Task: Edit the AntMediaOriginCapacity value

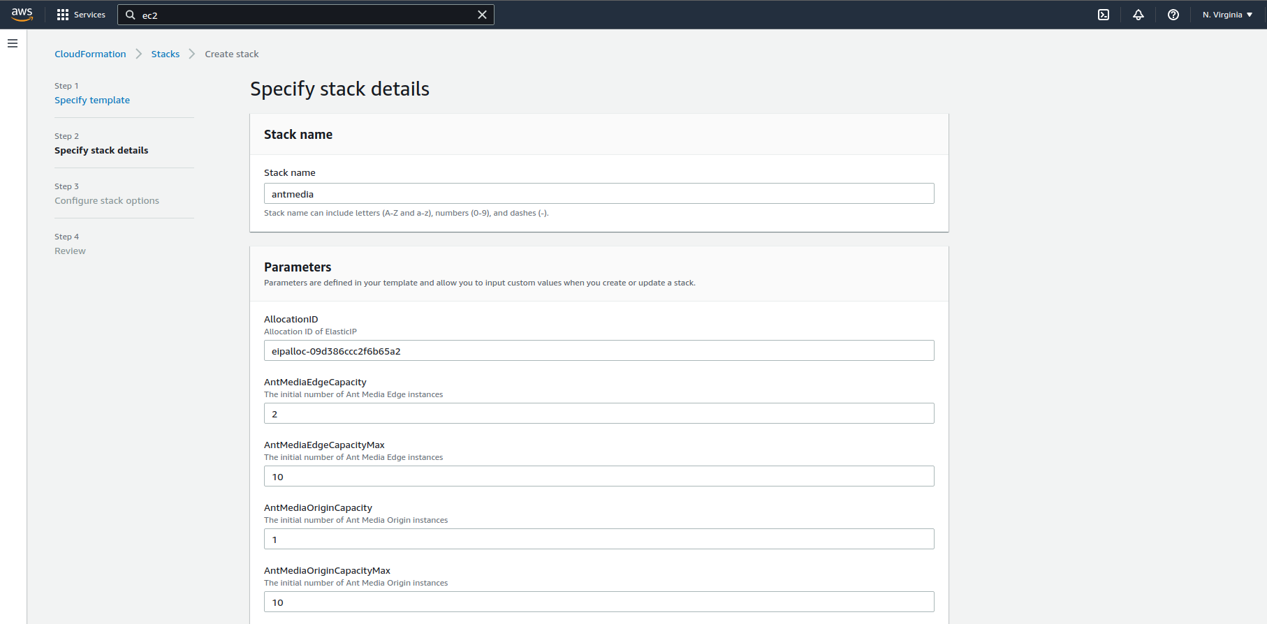Action: 599,539
